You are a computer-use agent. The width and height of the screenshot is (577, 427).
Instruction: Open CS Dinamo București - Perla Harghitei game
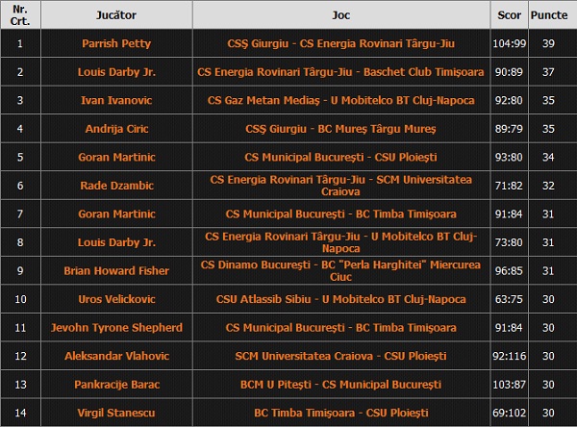click(x=340, y=272)
